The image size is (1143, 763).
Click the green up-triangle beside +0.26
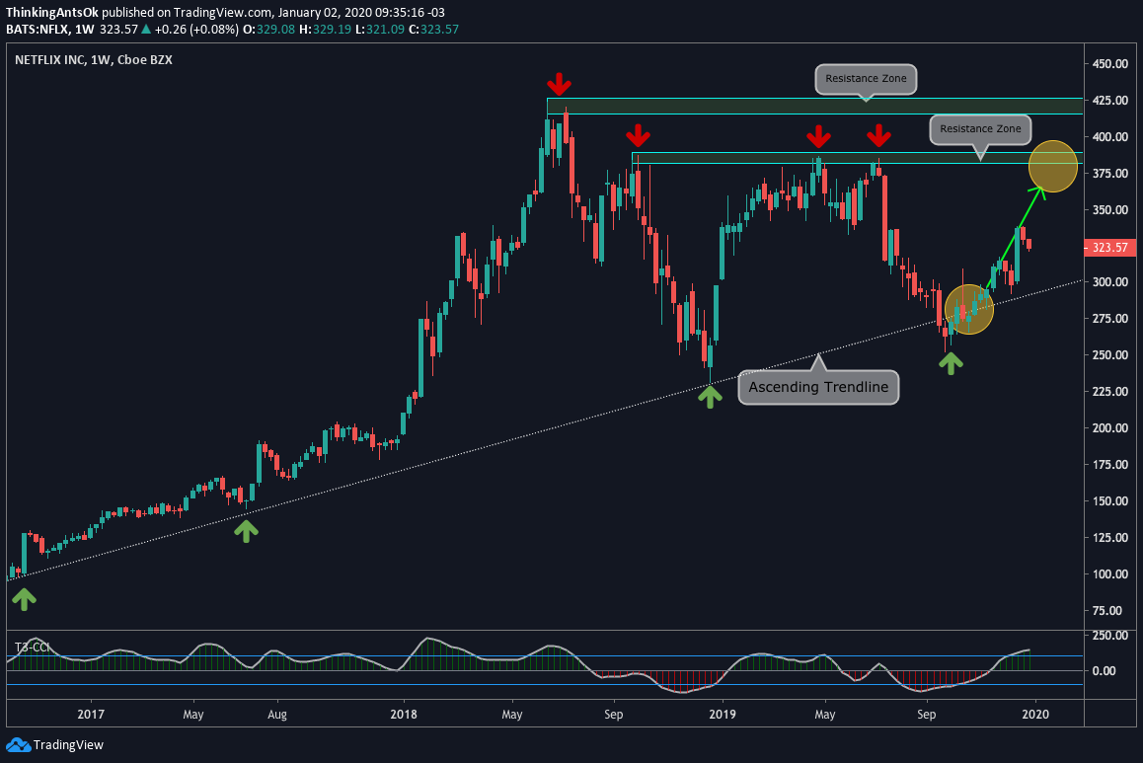[x=146, y=30]
